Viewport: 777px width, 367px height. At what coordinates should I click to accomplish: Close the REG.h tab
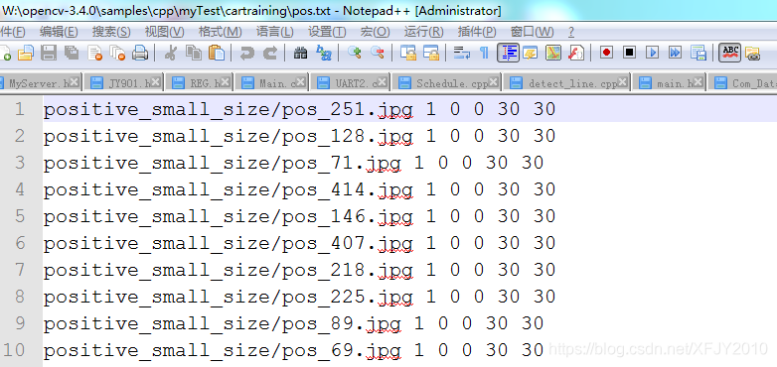pyautogui.click(x=225, y=82)
